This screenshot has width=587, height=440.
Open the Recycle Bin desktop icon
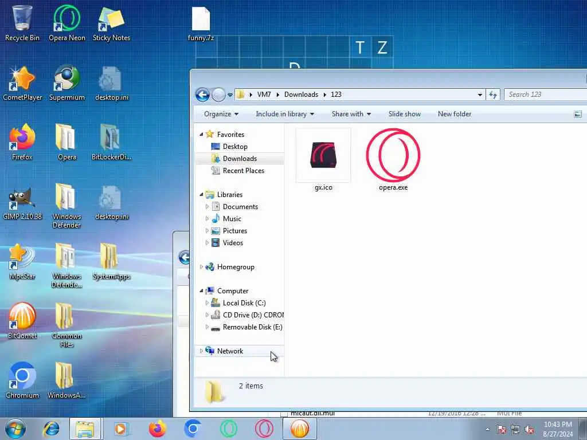pyautogui.click(x=22, y=23)
